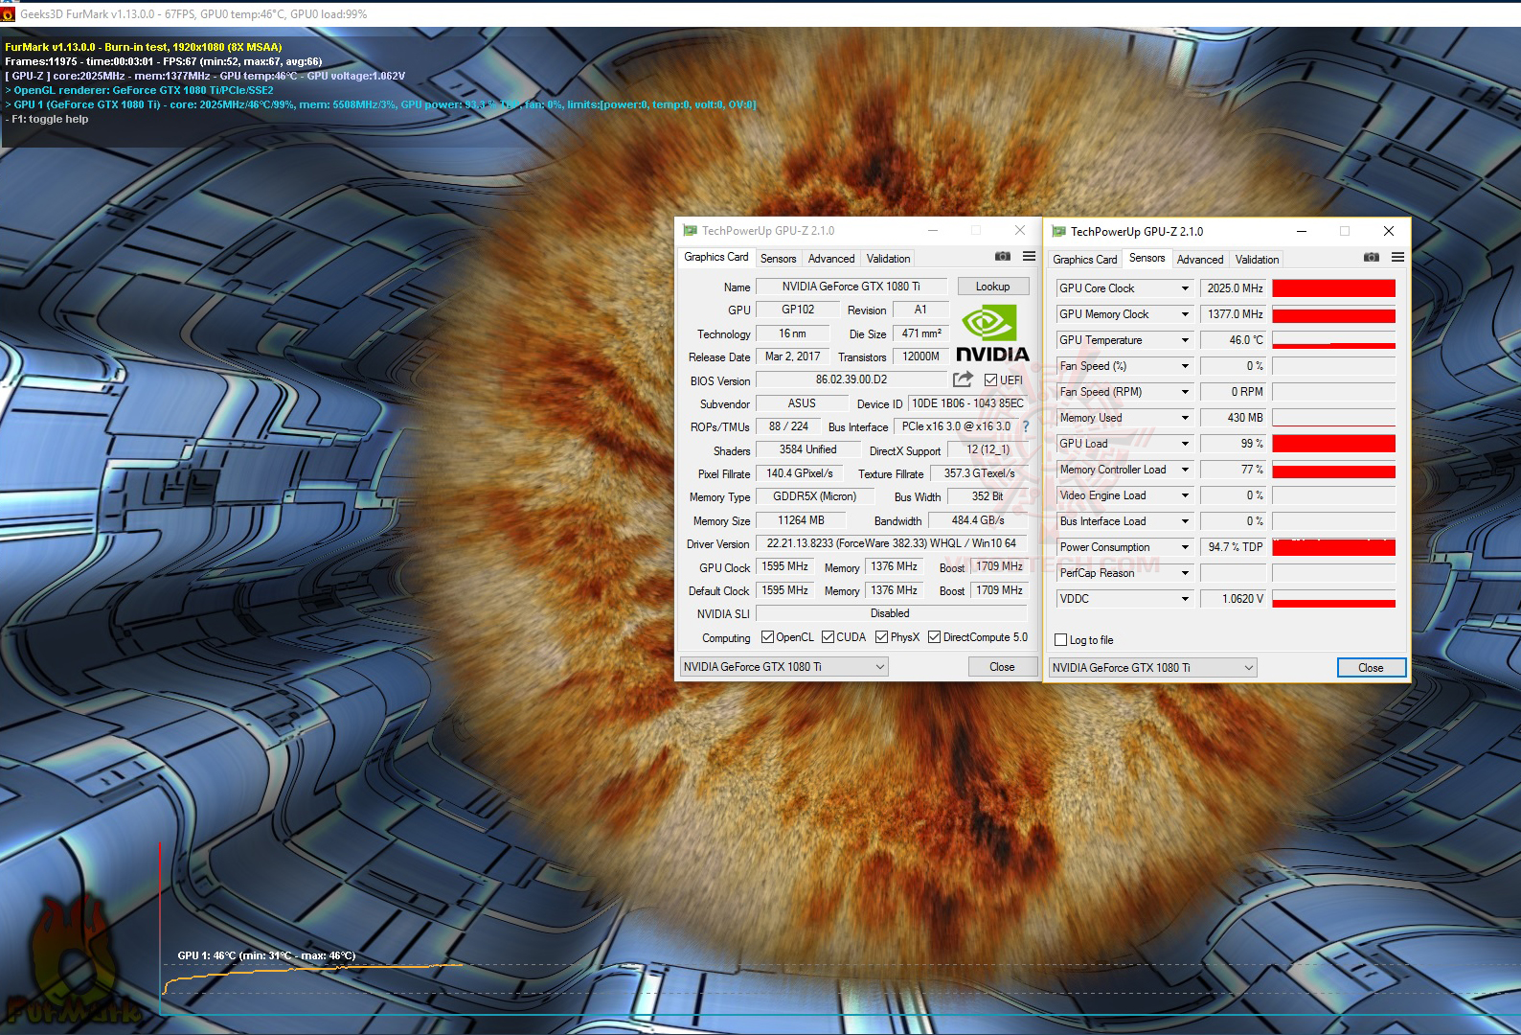
Task: Click the Name field 'NVIDIA GeForce GTX 1080 Ti'
Action: 851,287
